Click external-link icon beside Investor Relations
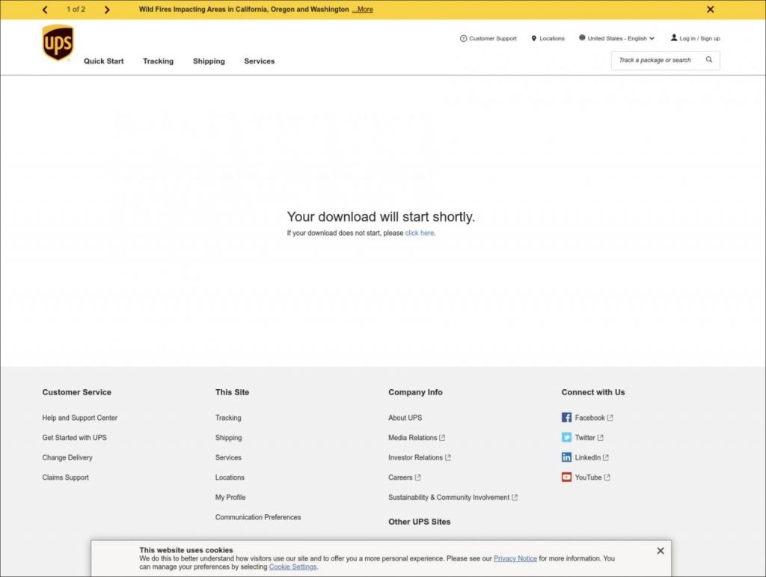The width and height of the screenshot is (766, 577). click(x=447, y=458)
